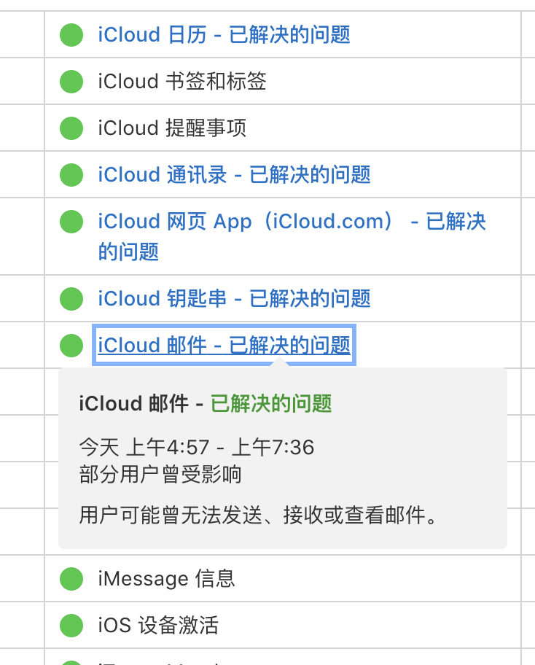Select the iMessage 信息 service label
The width and height of the screenshot is (535, 665).
166,578
